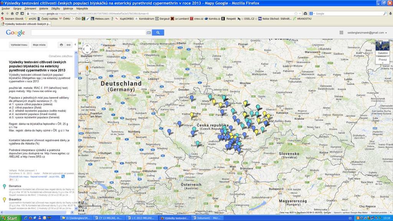
Task: Open the Český rozhlas bookmark
Action: point(47,19)
